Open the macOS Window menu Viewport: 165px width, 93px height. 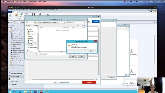point(39,2)
